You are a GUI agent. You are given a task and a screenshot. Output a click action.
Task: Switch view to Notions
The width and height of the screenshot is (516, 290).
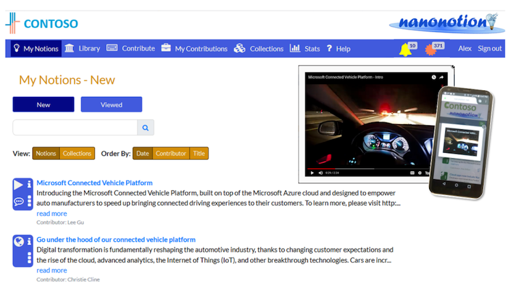(x=46, y=153)
